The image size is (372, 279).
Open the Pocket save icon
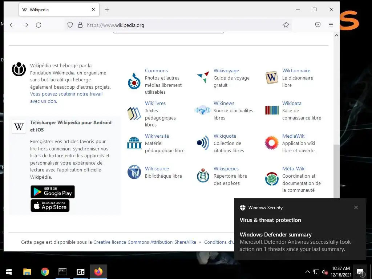click(x=318, y=25)
